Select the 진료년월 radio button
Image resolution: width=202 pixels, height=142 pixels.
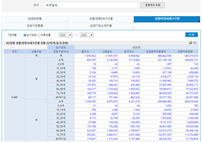[x=39, y=35]
